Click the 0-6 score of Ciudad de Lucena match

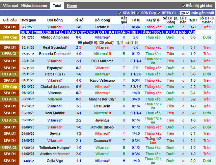pyautogui.click(x=78, y=87)
